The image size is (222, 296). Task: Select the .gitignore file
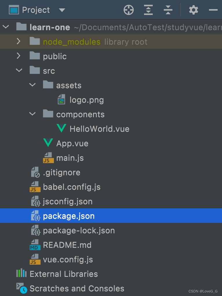click(62, 172)
